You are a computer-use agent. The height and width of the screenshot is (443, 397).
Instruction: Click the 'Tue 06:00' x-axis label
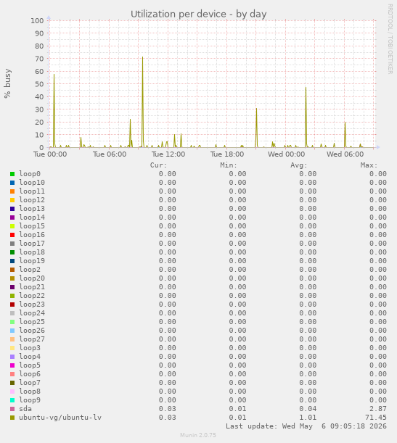pos(110,154)
